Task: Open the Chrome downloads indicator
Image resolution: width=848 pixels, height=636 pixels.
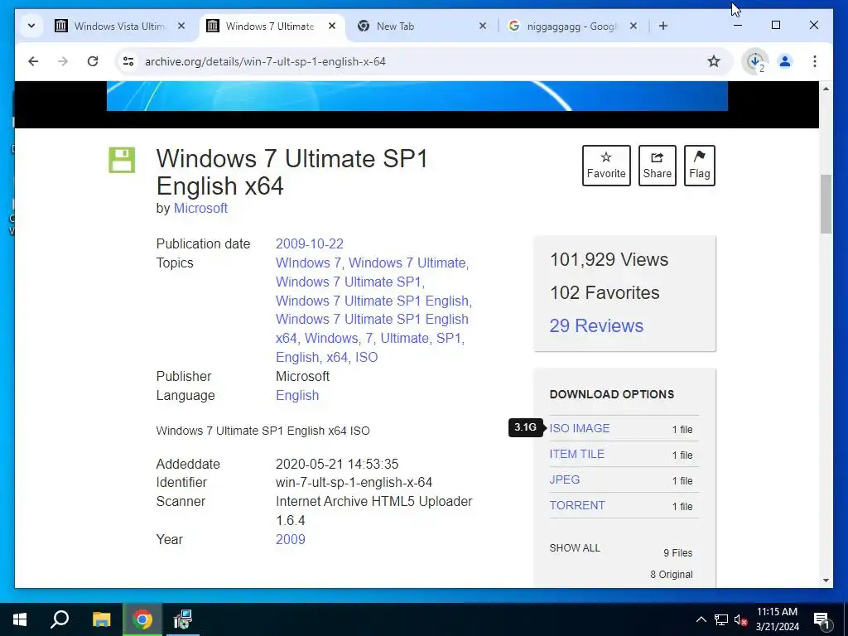Action: 755,61
